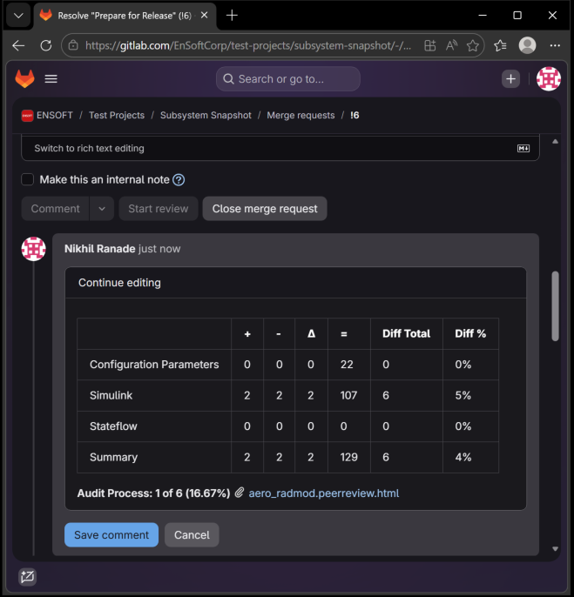Click Close merge request button

(x=265, y=209)
